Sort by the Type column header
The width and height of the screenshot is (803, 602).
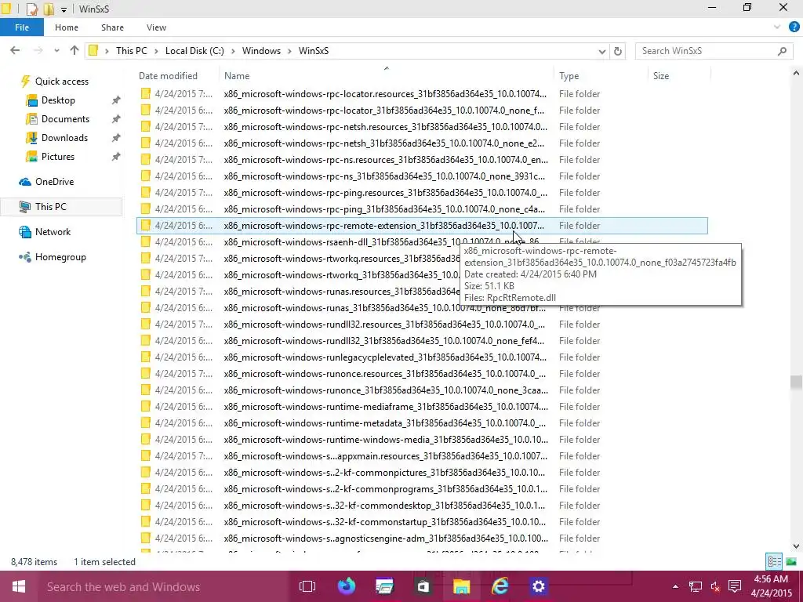[x=601, y=76]
